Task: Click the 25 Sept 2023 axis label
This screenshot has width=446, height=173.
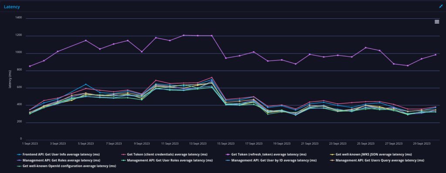Action: point(365,144)
